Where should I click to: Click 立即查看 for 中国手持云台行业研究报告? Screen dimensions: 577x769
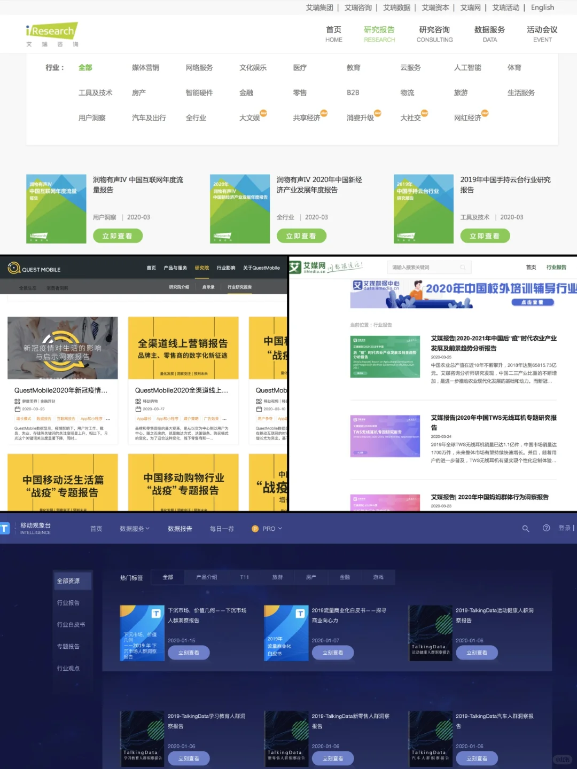(x=485, y=236)
